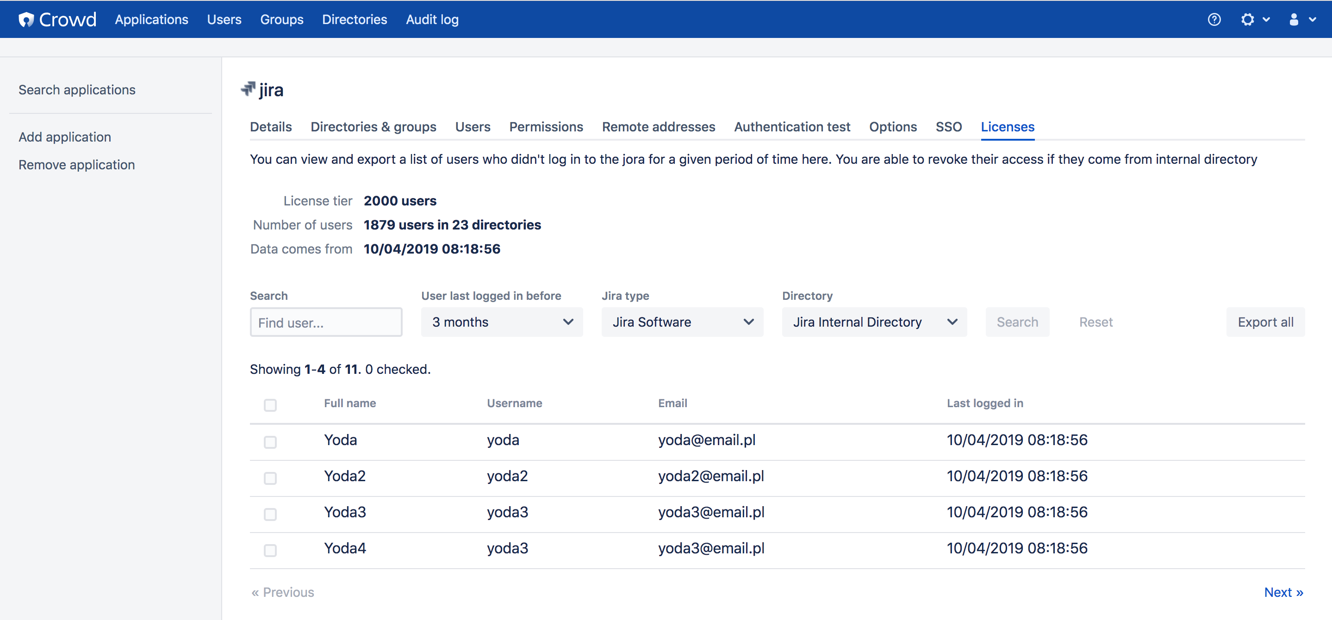Check the checkbox for Yoda row
The width and height of the screenshot is (1332, 620).
coord(270,441)
